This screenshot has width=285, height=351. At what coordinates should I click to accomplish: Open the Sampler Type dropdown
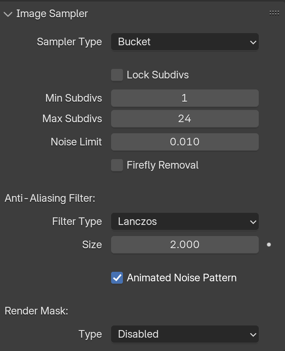[x=185, y=42]
